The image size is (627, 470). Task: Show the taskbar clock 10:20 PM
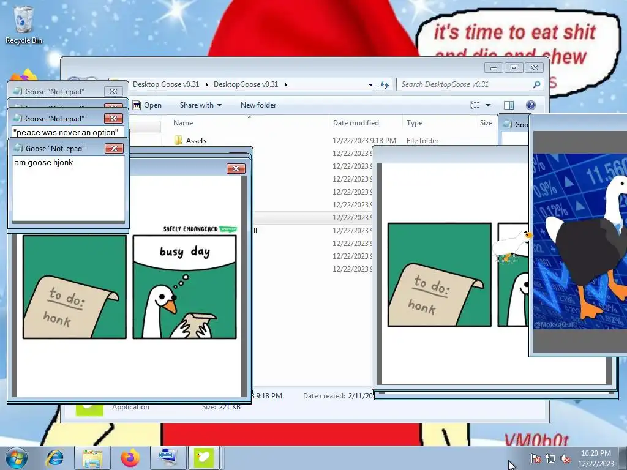pyautogui.click(x=596, y=453)
